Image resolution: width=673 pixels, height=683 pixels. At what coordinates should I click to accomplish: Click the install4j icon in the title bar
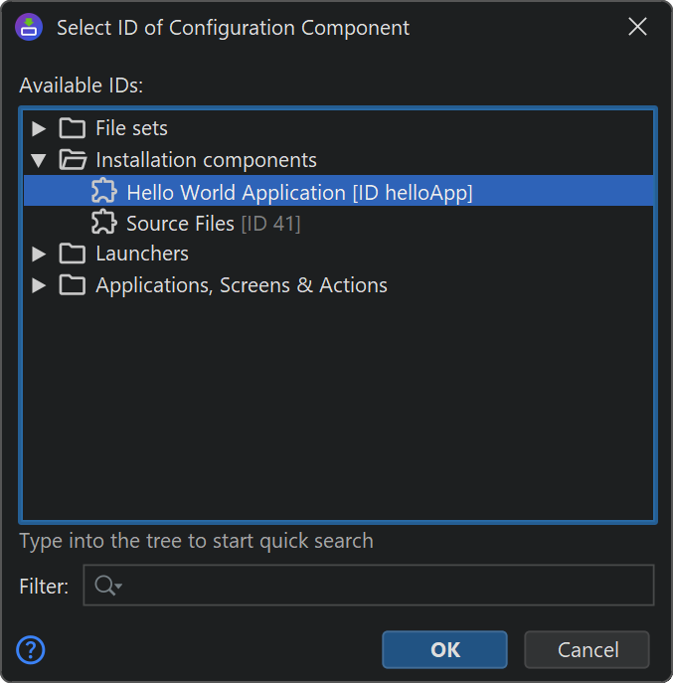(29, 27)
